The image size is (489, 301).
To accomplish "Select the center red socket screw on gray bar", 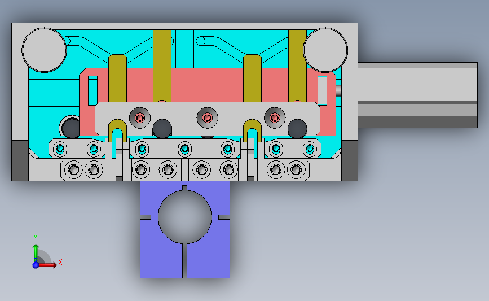I will point(208,117).
